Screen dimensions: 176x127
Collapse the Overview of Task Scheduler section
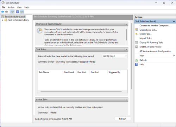click(x=126, y=24)
